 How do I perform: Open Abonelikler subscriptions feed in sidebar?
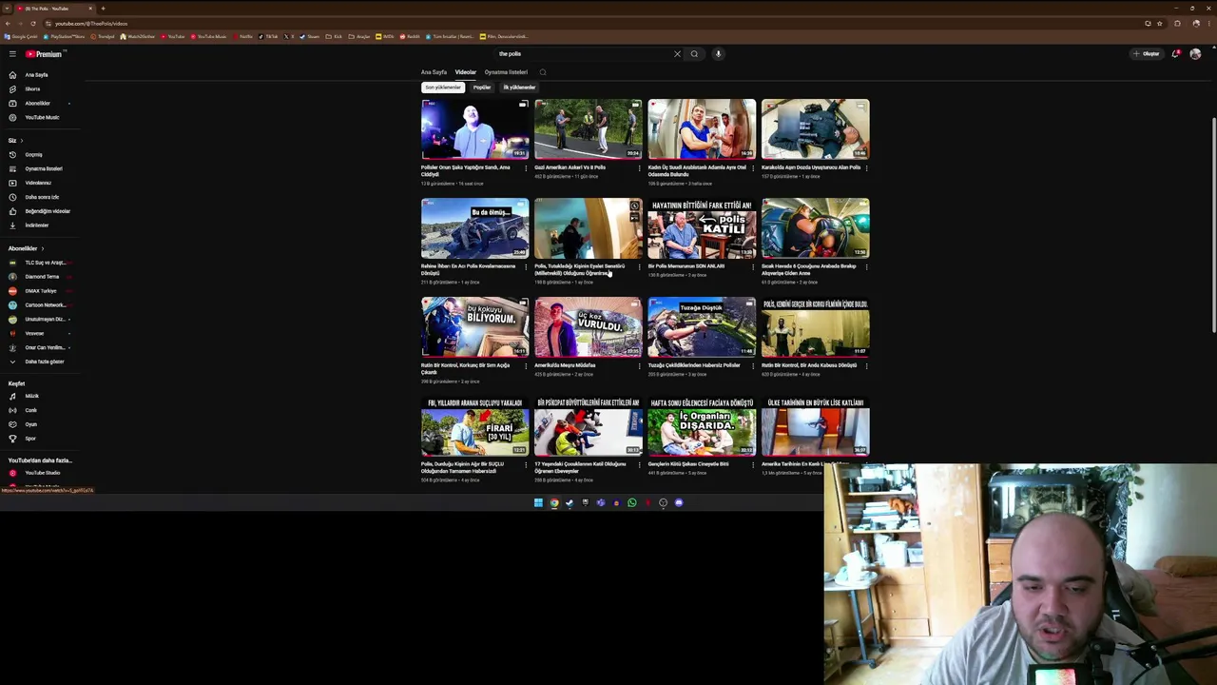coord(37,103)
